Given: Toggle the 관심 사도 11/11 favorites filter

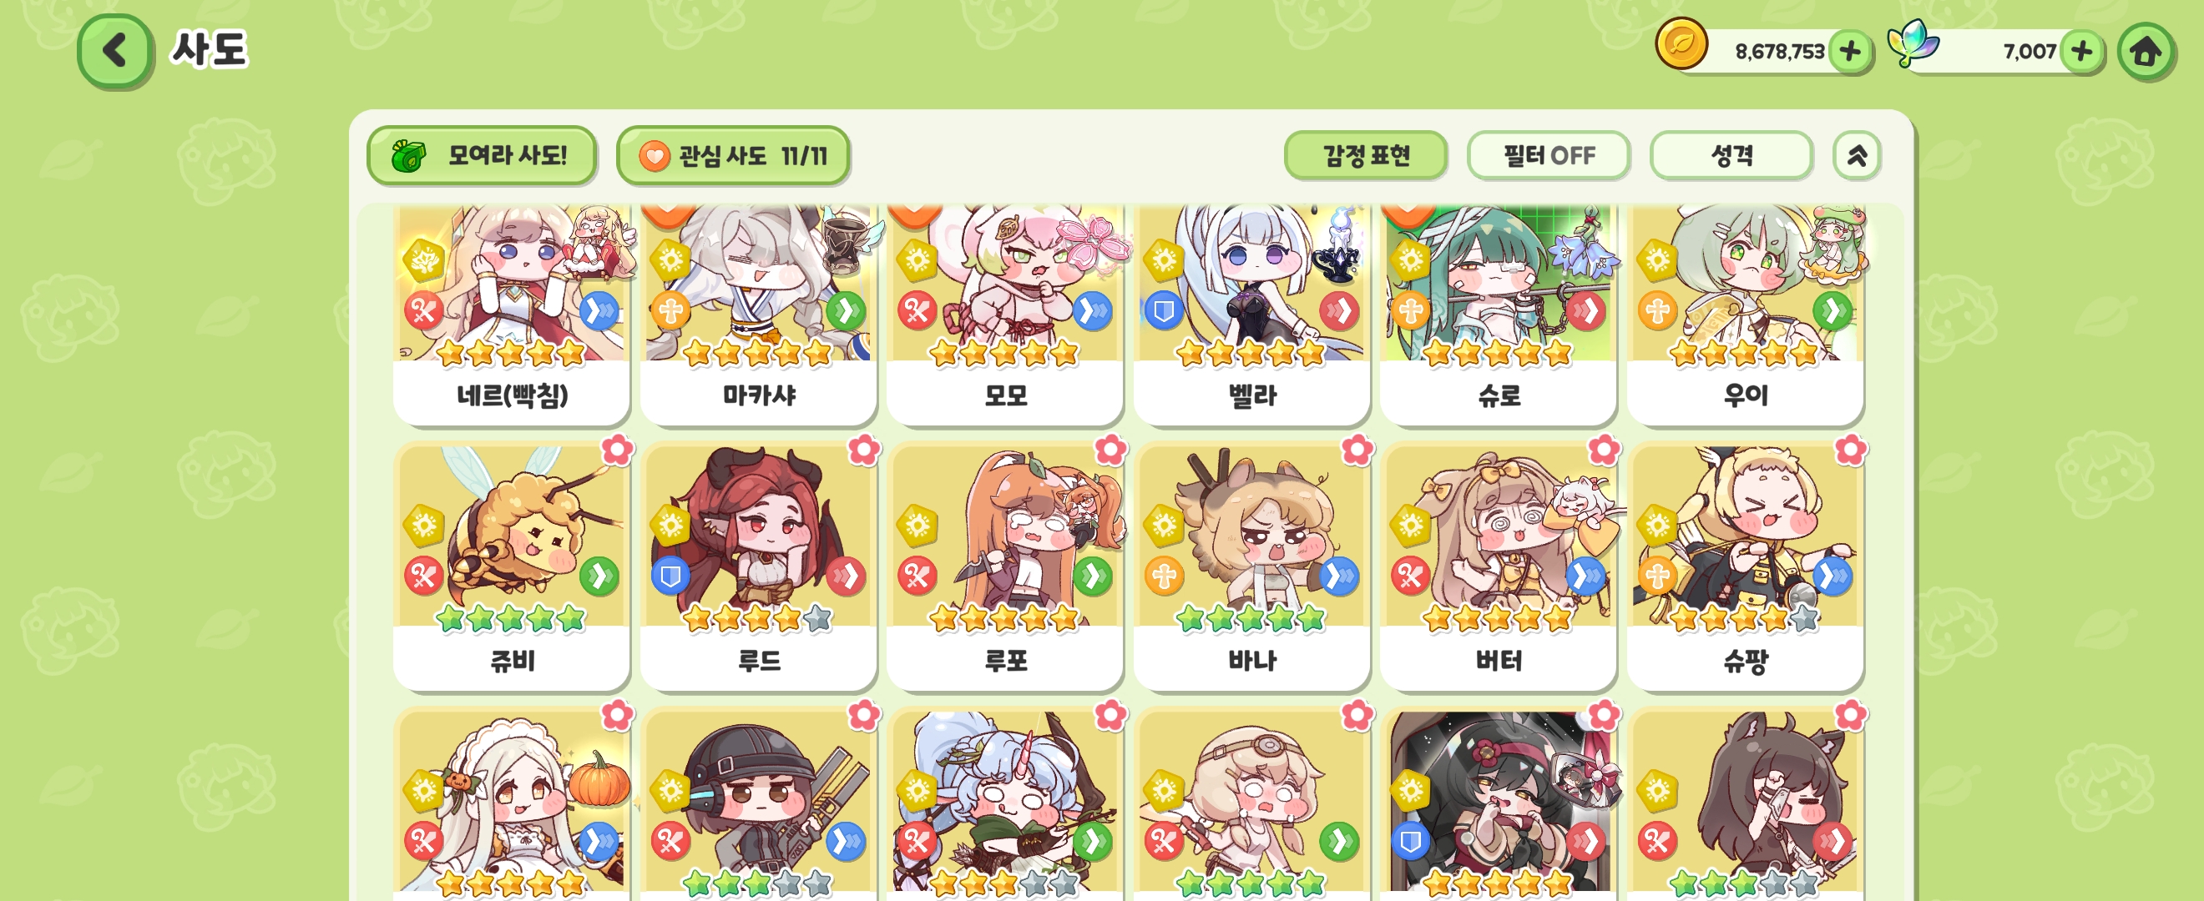Looking at the screenshot, I should click(732, 155).
